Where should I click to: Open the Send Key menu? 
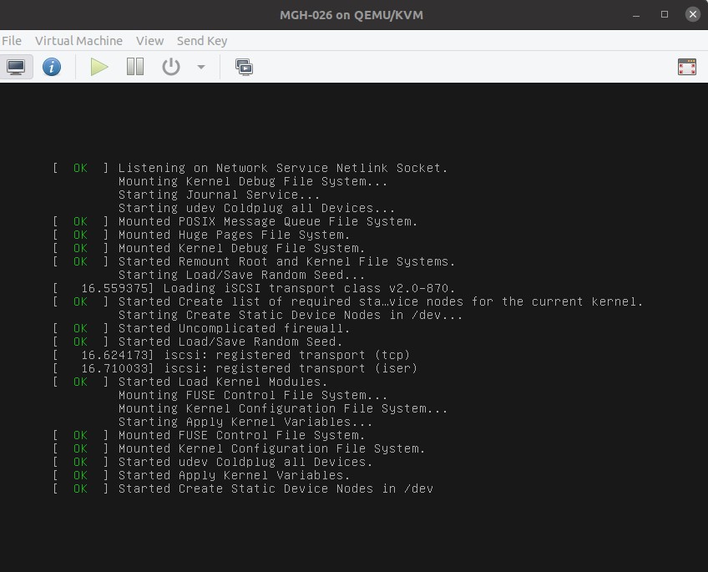[x=201, y=41]
